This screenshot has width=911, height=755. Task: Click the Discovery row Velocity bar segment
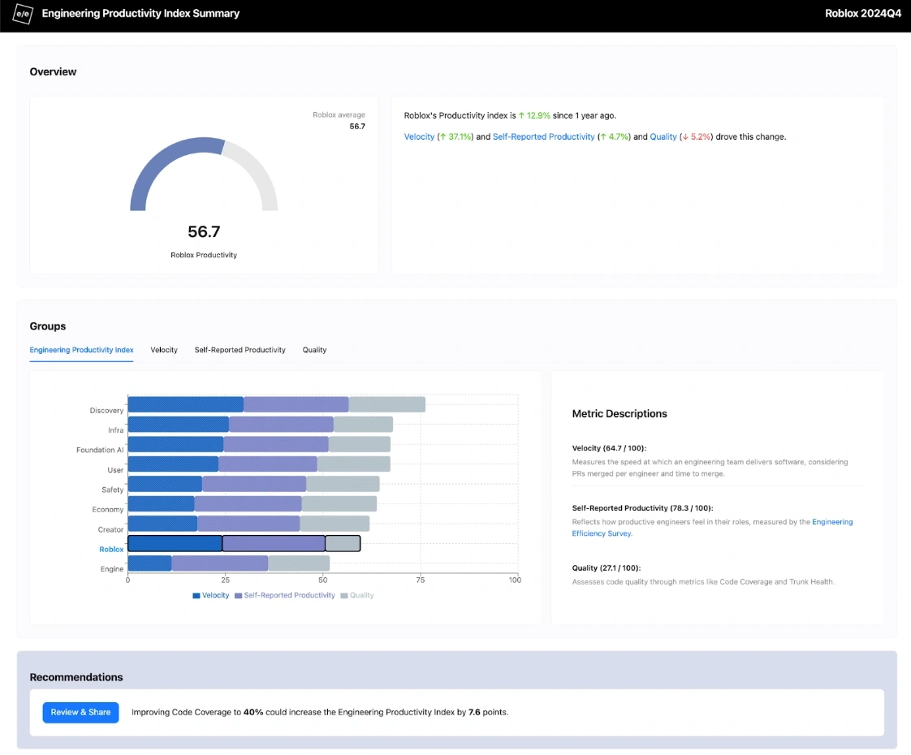(x=185, y=404)
